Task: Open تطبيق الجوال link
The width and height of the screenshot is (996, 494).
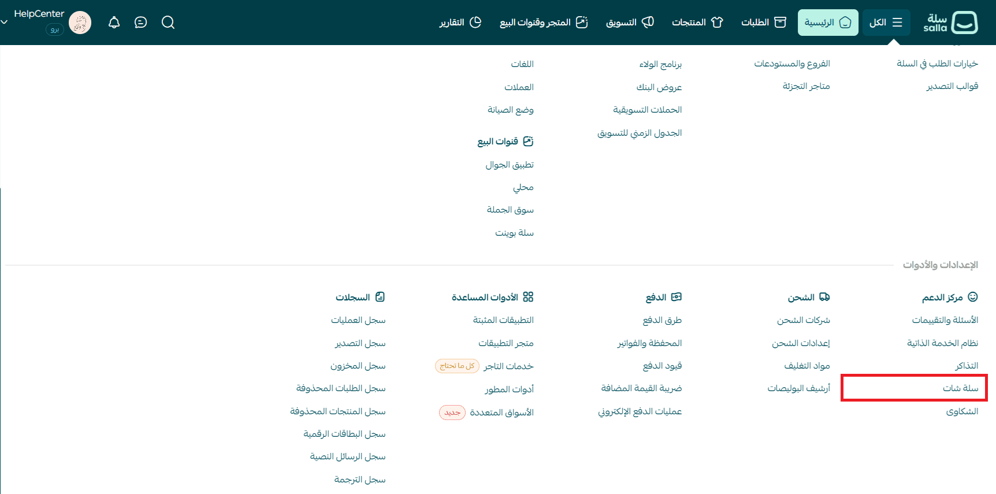Action: [x=510, y=165]
